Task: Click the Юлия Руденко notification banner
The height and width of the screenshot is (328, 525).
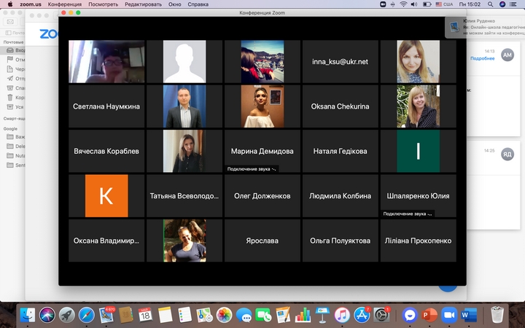Action: (485, 26)
